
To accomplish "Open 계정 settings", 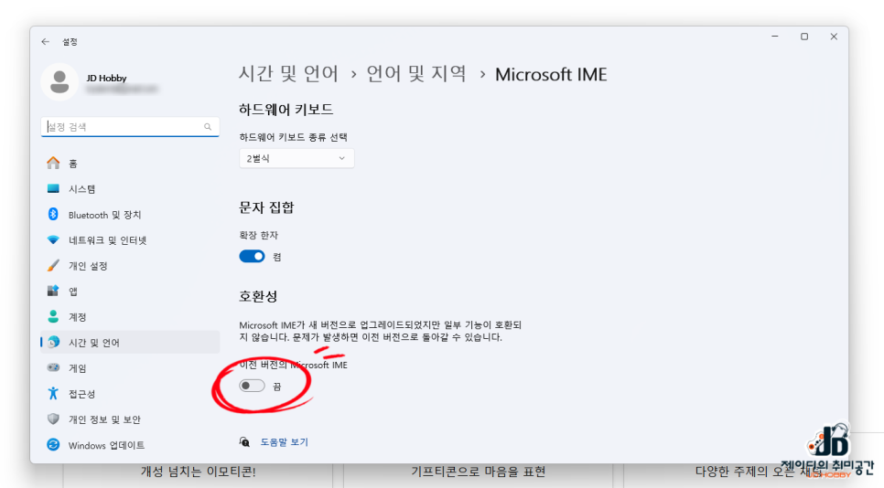I will point(130,317).
